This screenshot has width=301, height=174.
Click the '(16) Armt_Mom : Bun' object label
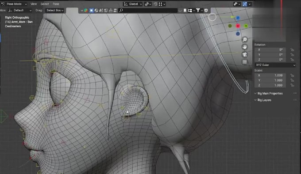tap(19, 22)
